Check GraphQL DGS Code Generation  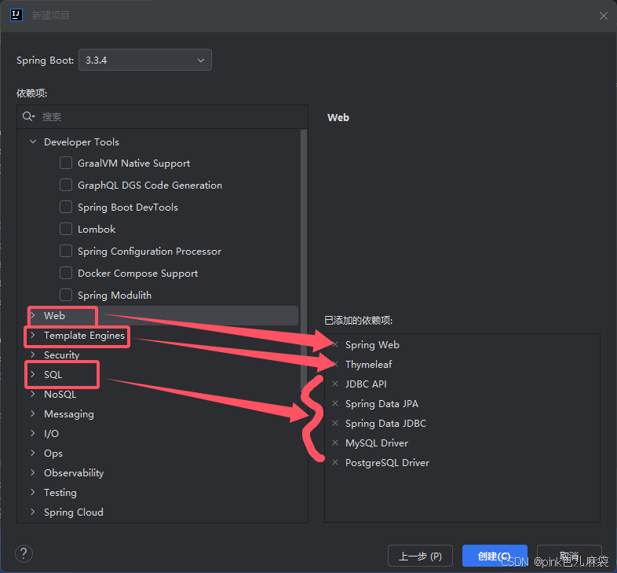[66, 185]
